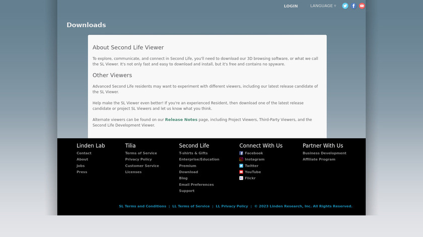Click the LOGIN menu item
This screenshot has width=423, height=237.
[x=291, y=6]
